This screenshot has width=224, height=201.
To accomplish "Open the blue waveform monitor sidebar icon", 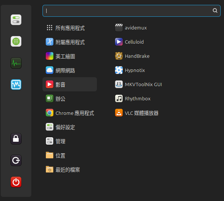I will click(x=16, y=85).
